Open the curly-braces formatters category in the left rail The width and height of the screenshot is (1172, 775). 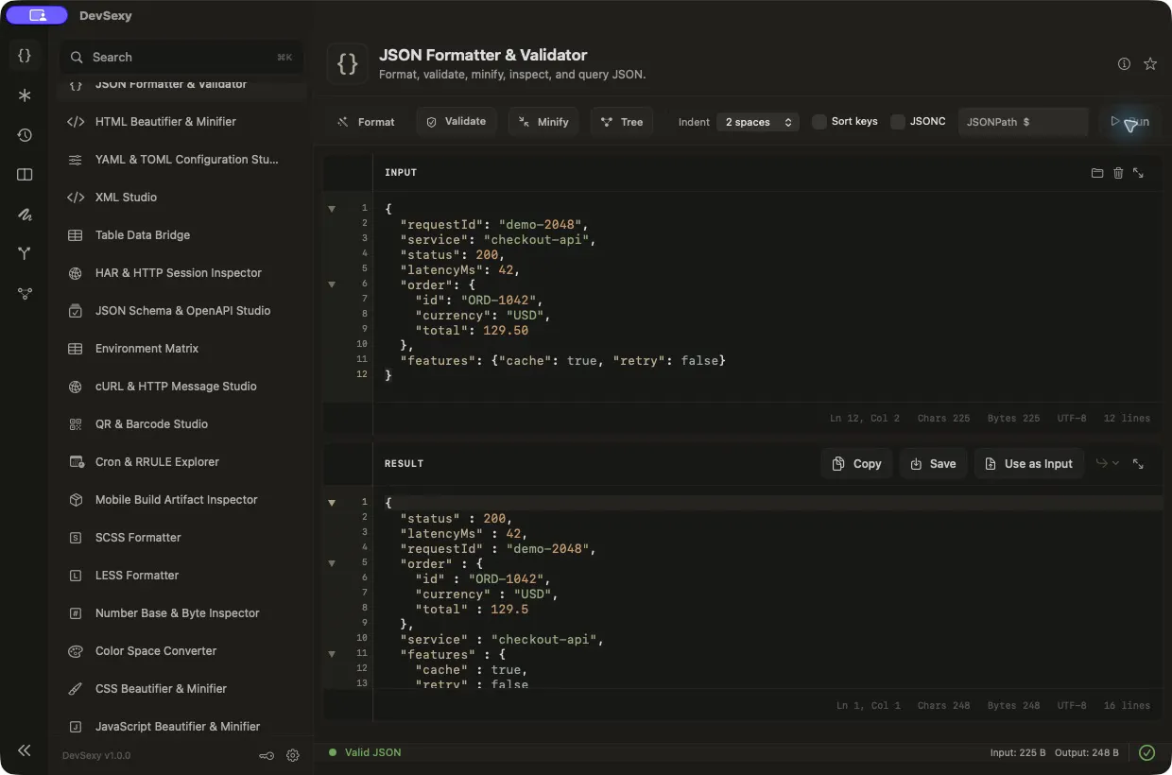click(x=25, y=56)
